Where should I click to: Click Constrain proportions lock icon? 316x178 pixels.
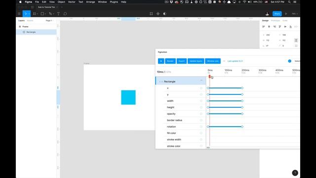(x=296, y=40)
